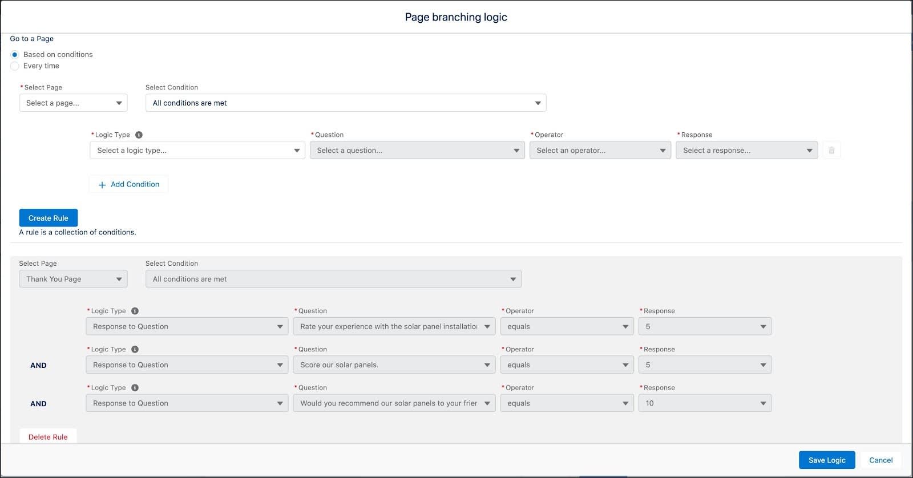Viewport: 913px width, 478px height.
Task: Click the plus icon on Add Condition
Action: [102, 185]
